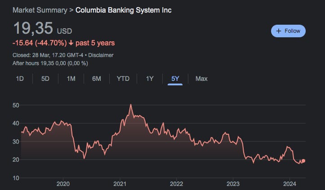This screenshot has width=325, height=190.
Task: Open the Disclaimer link
Action: (101, 55)
